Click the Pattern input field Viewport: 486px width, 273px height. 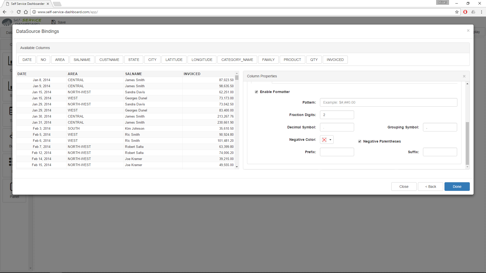click(388, 102)
